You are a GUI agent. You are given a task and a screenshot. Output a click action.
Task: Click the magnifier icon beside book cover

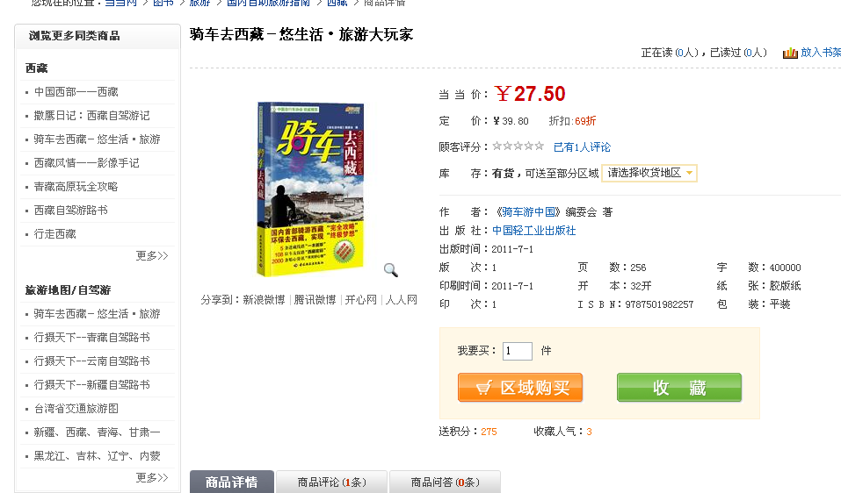(x=391, y=270)
